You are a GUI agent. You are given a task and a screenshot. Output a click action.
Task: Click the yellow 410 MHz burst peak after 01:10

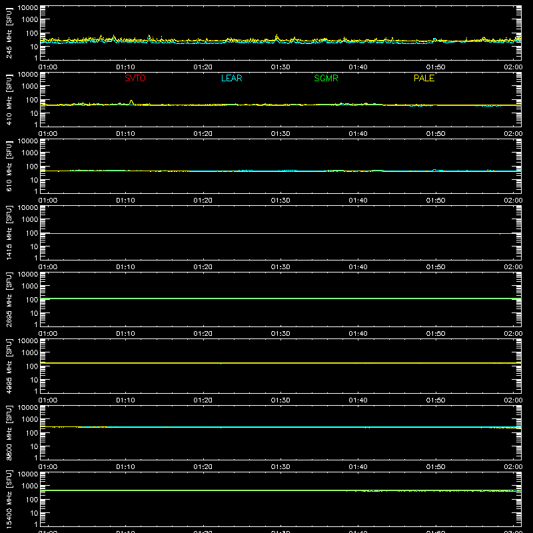[x=131, y=101]
